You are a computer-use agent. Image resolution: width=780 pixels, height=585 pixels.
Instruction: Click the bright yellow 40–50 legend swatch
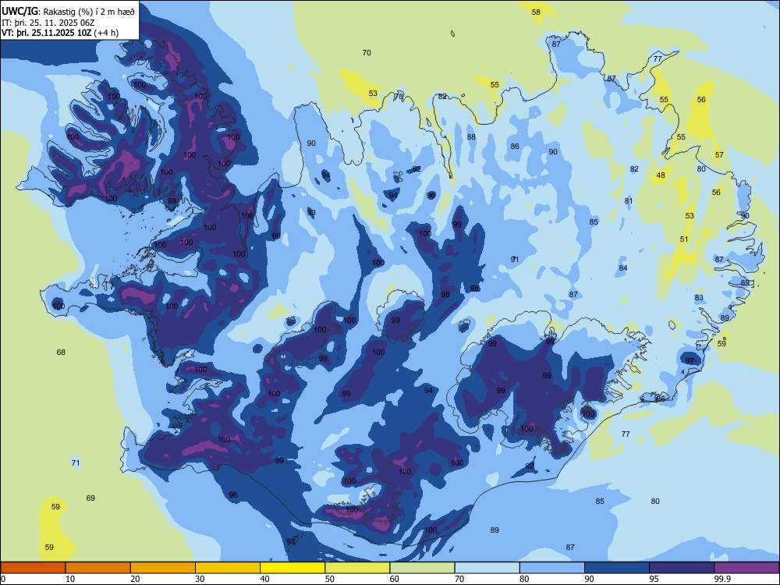pyautogui.click(x=292, y=568)
